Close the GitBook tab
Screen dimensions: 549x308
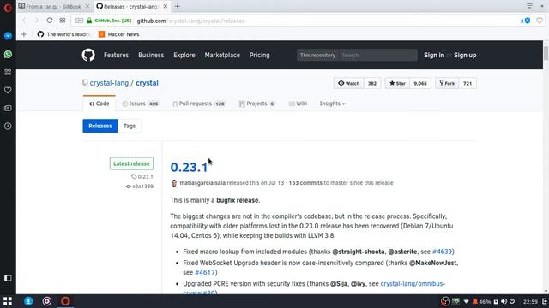click(87, 6)
